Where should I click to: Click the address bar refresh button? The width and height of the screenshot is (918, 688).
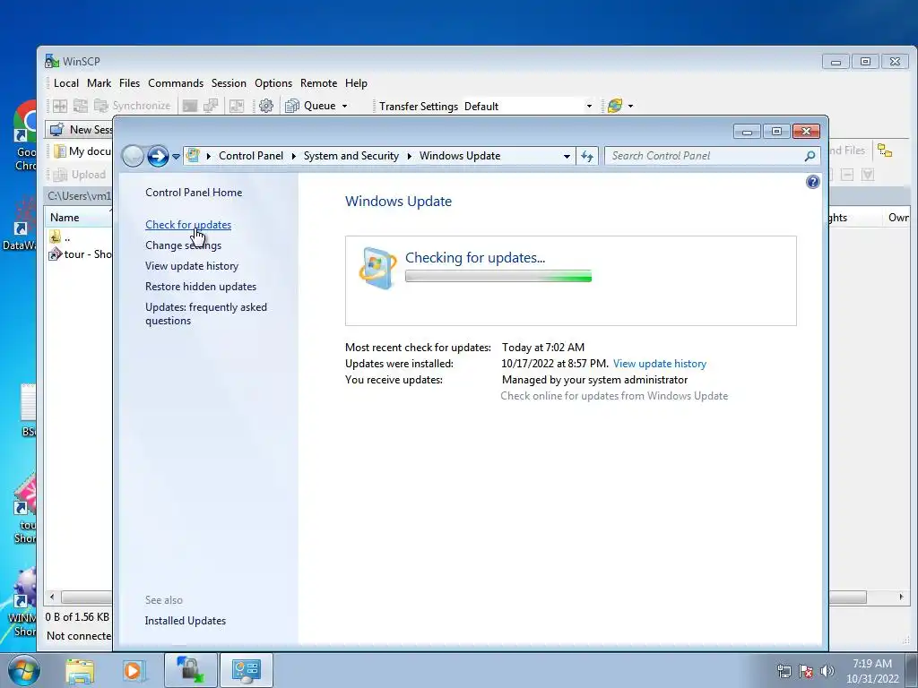pyautogui.click(x=587, y=156)
